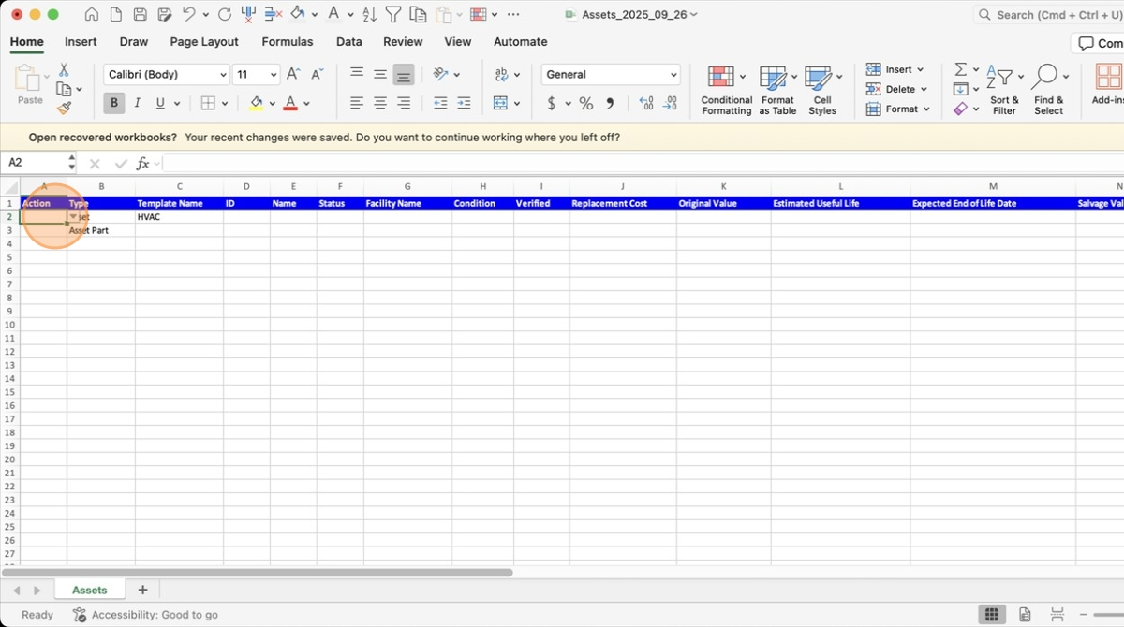Add a new sheet with plus button

[143, 590]
